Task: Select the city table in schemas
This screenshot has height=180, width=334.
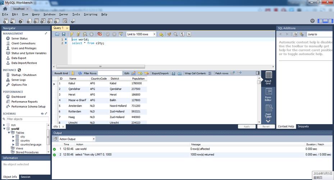Action: point(22,137)
